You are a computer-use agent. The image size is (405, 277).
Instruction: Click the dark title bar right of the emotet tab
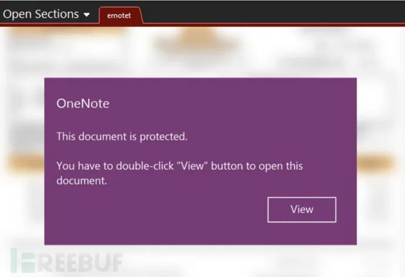click(x=274, y=12)
